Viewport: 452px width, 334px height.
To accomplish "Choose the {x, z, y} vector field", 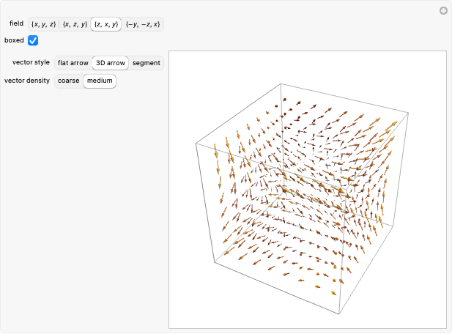I will (75, 24).
